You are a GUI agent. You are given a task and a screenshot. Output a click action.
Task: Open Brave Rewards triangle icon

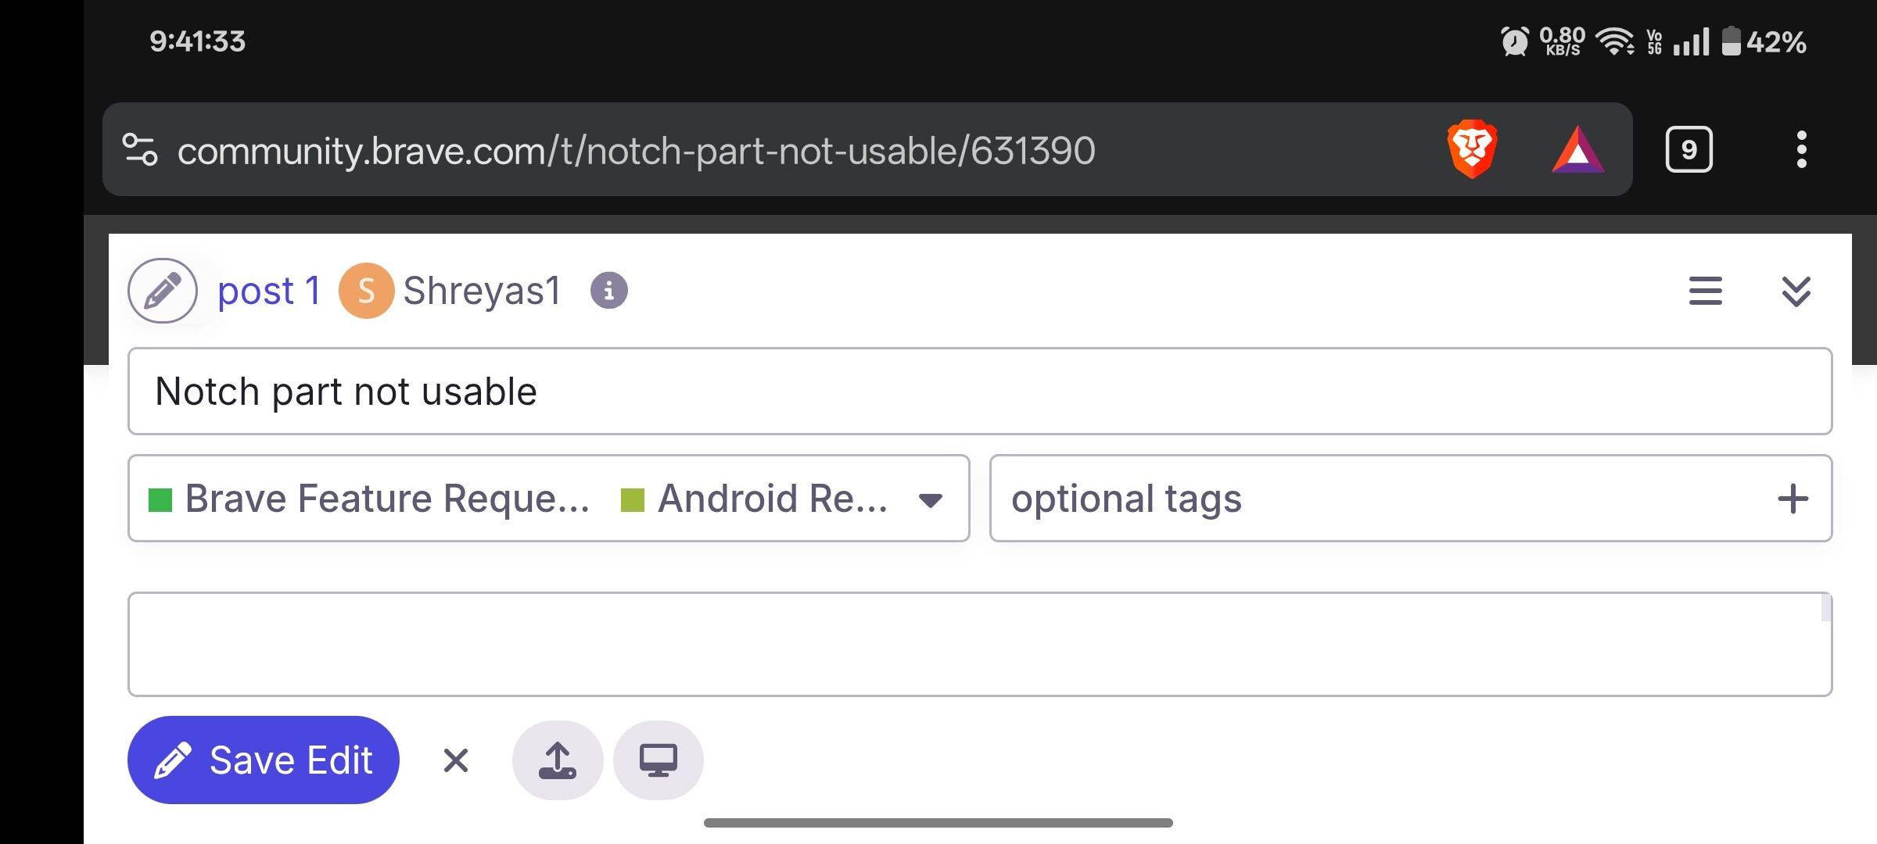pos(1578,149)
